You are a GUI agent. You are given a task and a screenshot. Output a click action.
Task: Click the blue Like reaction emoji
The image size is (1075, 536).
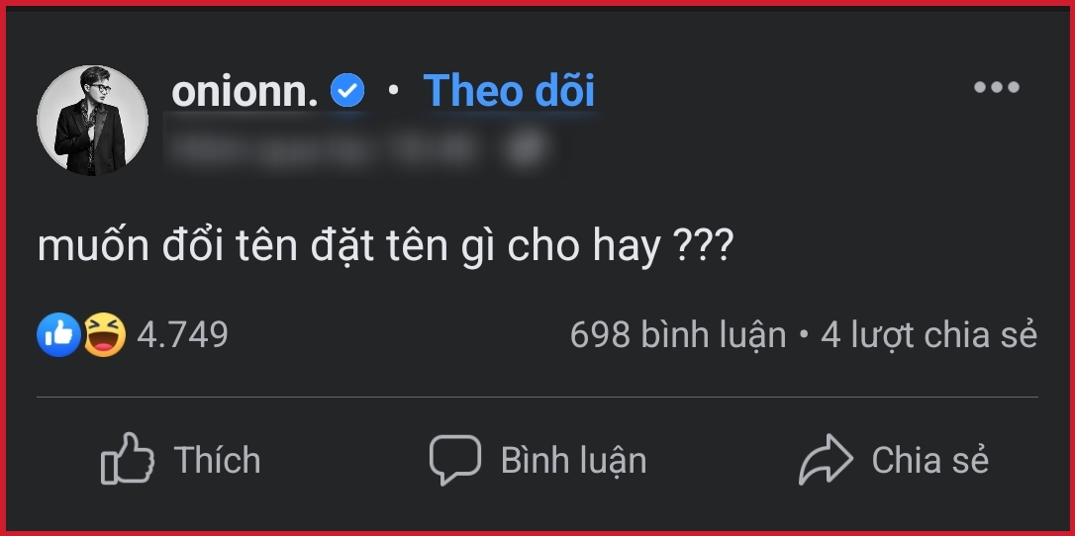point(59,334)
